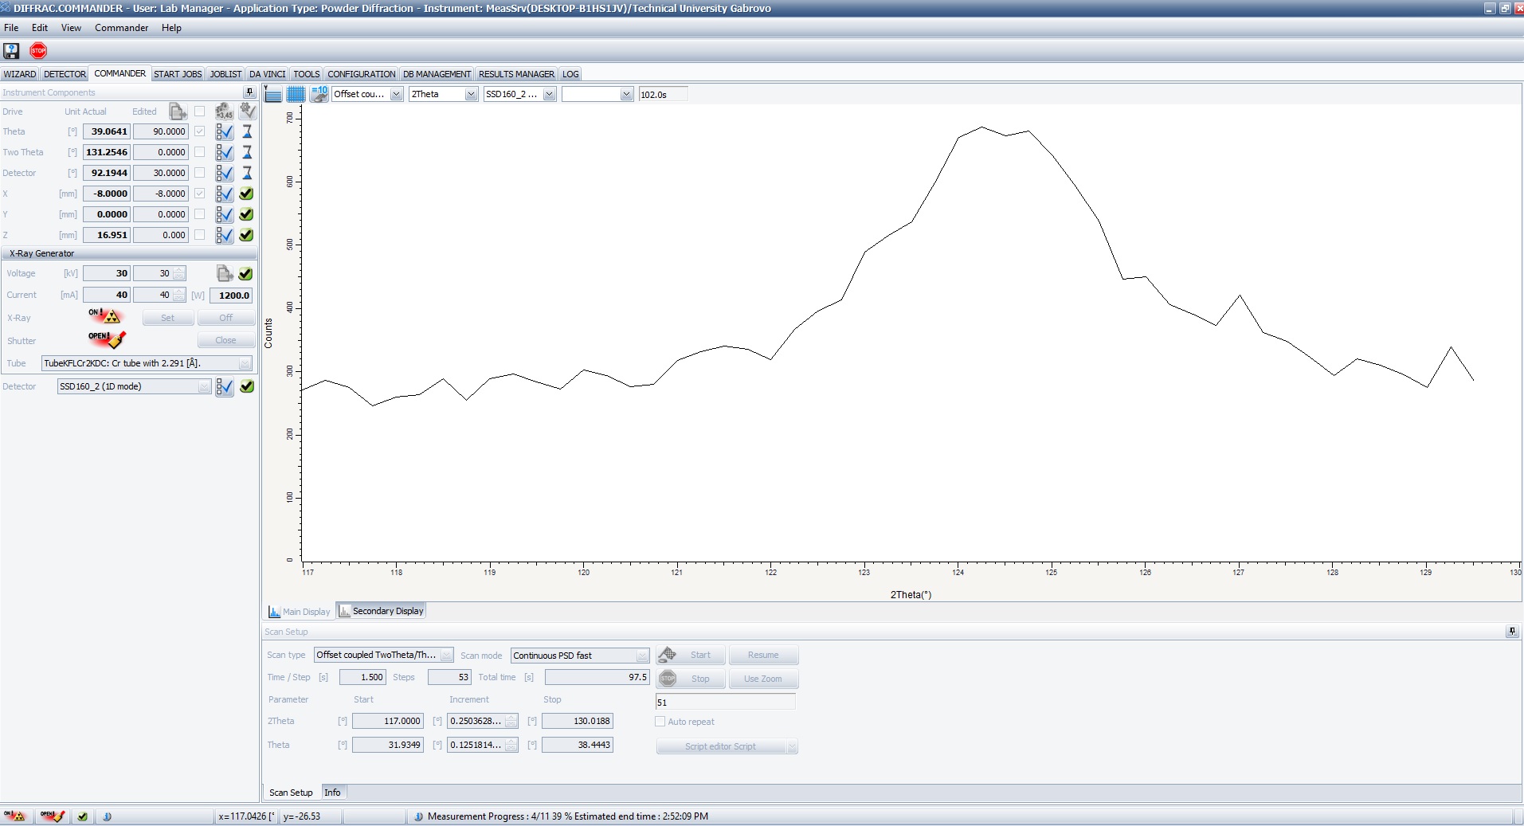The image size is (1524, 826).
Task: Click the grid view icon above chart
Action: pyautogui.click(x=296, y=94)
